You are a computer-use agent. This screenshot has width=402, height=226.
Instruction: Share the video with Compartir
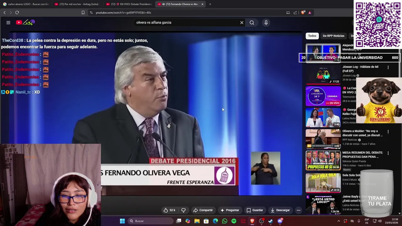pyautogui.click(x=203, y=210)
